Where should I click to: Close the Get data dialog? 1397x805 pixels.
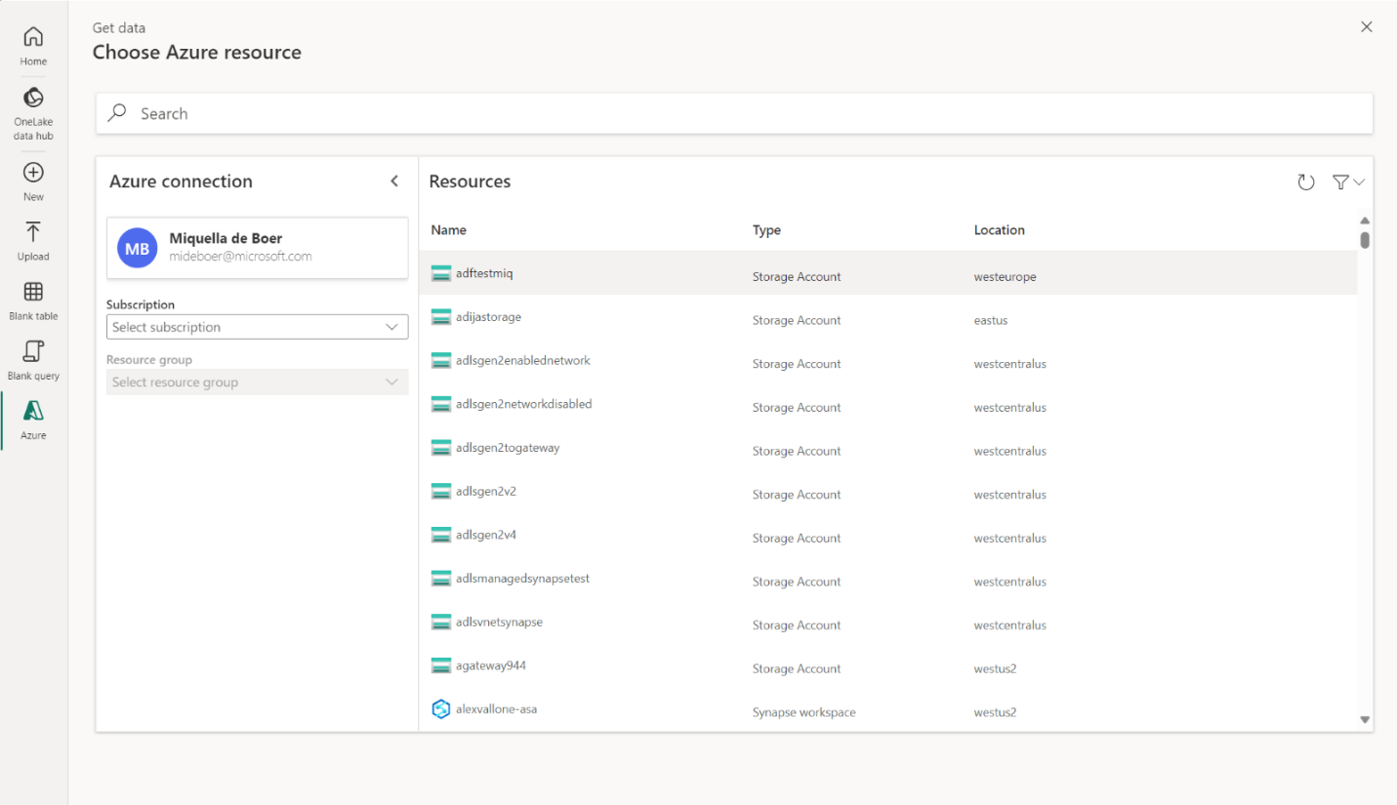[1367, 27]
